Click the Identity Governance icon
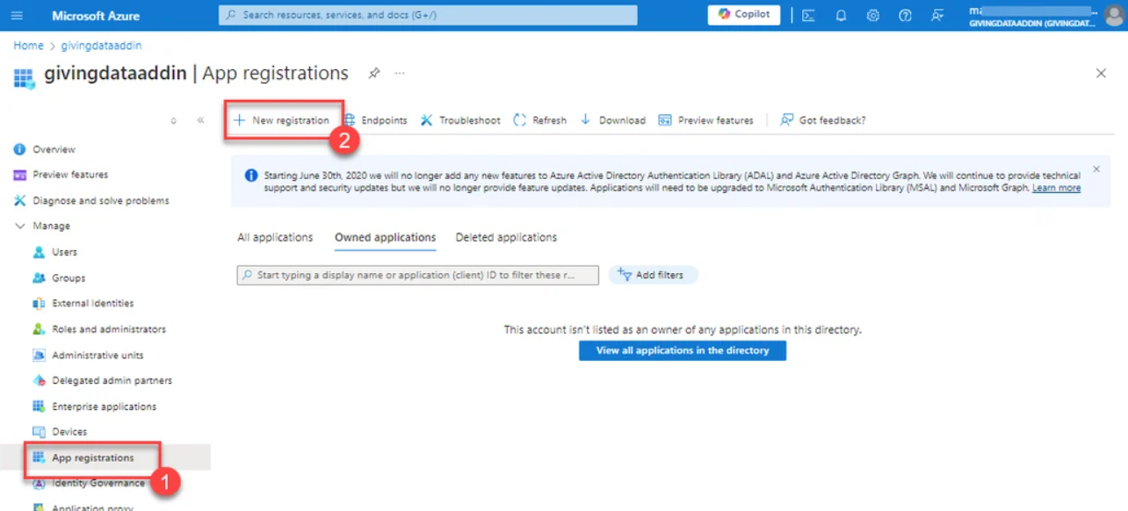 (39, 483)
